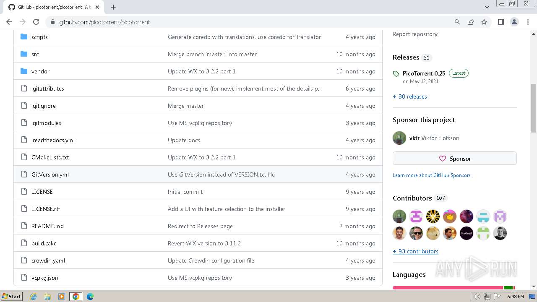537x302 pixels.
Task: Open the scripts folder
Action: [39, 37]
